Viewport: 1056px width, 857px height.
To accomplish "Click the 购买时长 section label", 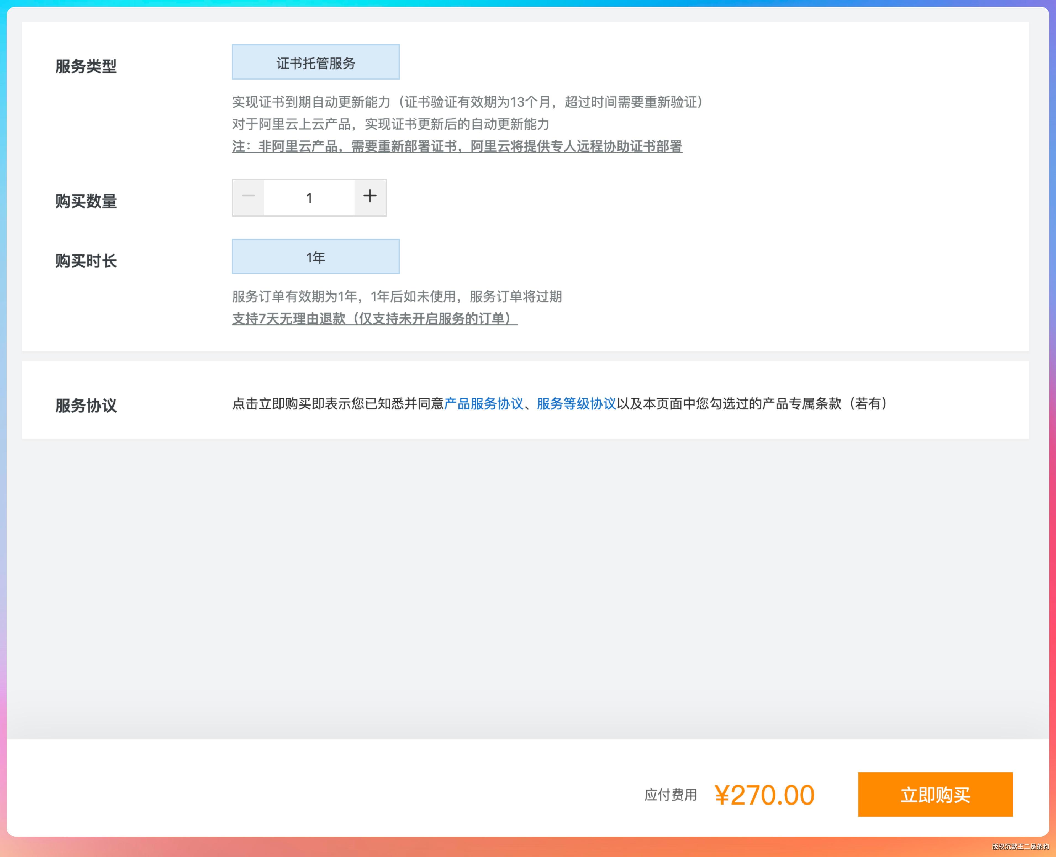I will click(x=86, y=261).
